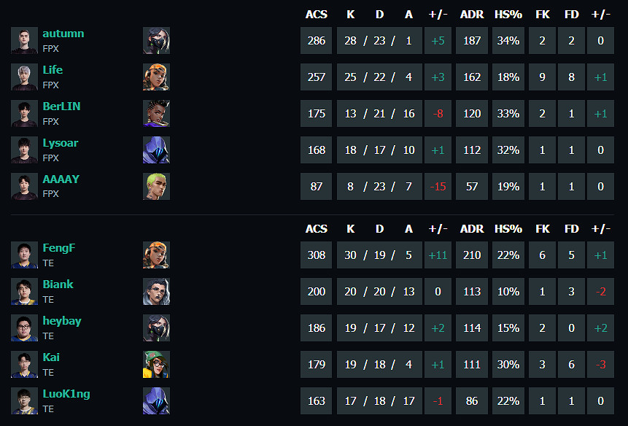Click BerLIN's agent icon

(156, 114)
